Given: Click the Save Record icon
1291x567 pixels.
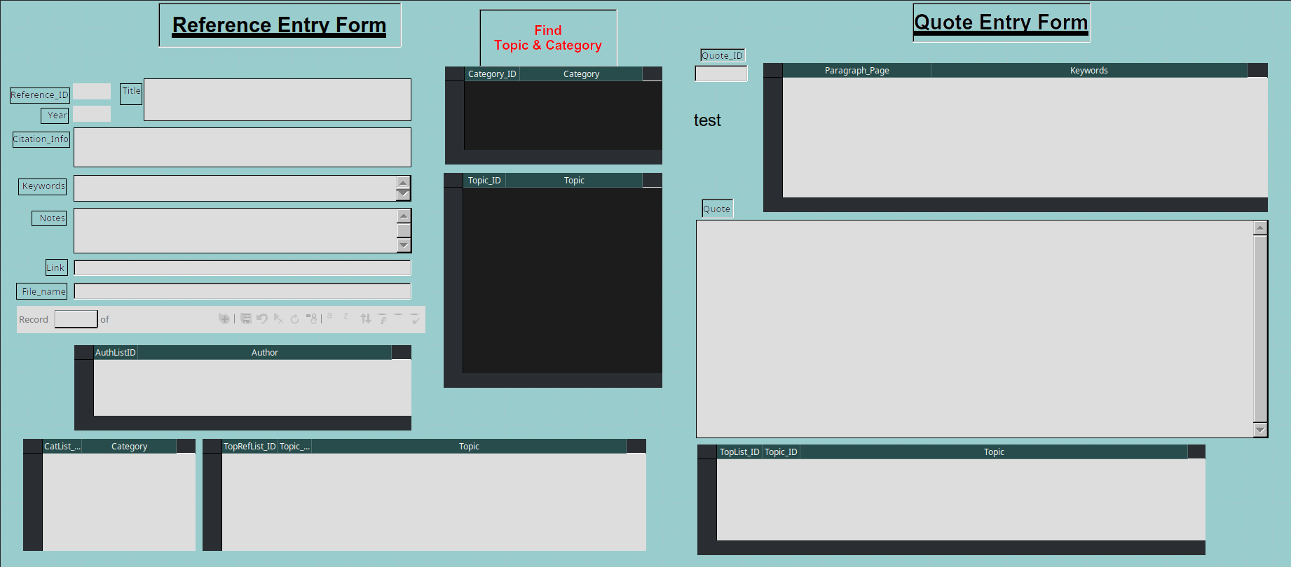Looking at the screenshot, I should coord(246,318).
